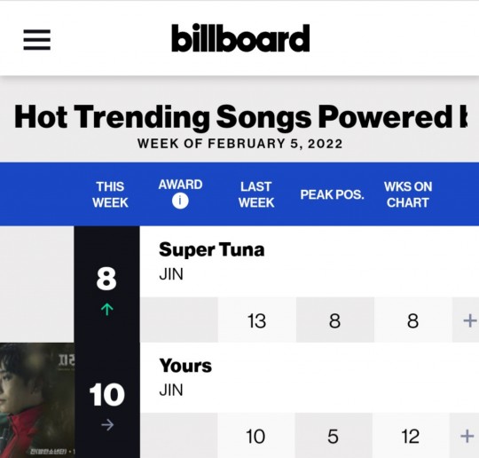Click the Wks on Chart column header
479x458 pixels.
[x=408, y=194]
